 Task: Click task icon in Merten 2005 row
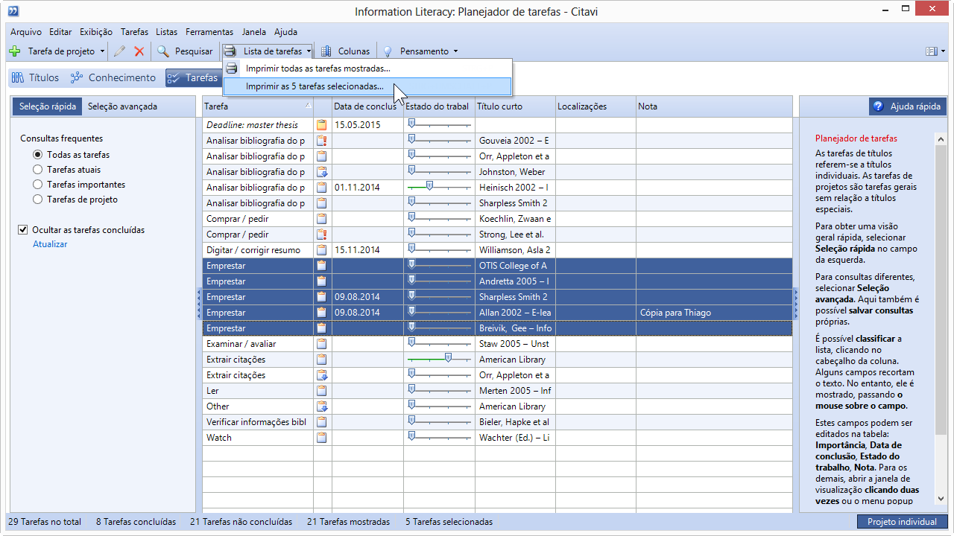(x=322, y=391)
